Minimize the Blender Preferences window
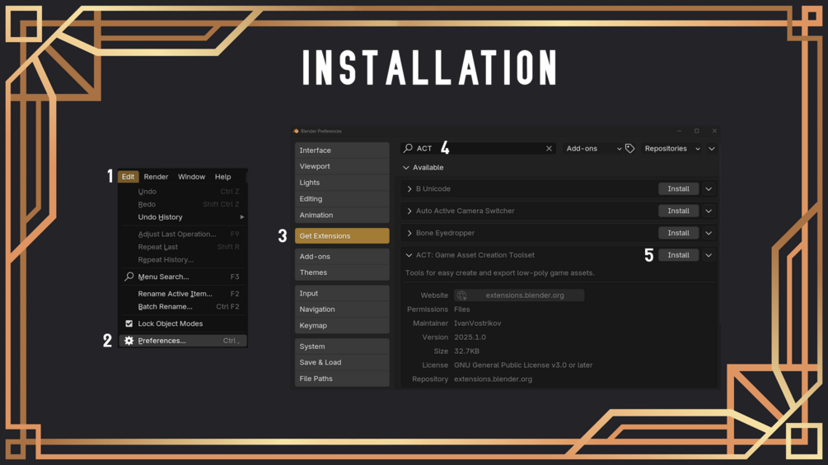The image size is (828, 465). pyautogui.click(x=679, y=131)
